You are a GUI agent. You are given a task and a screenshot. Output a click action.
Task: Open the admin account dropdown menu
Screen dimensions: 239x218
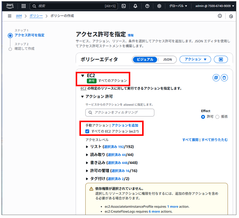[215, 6]
